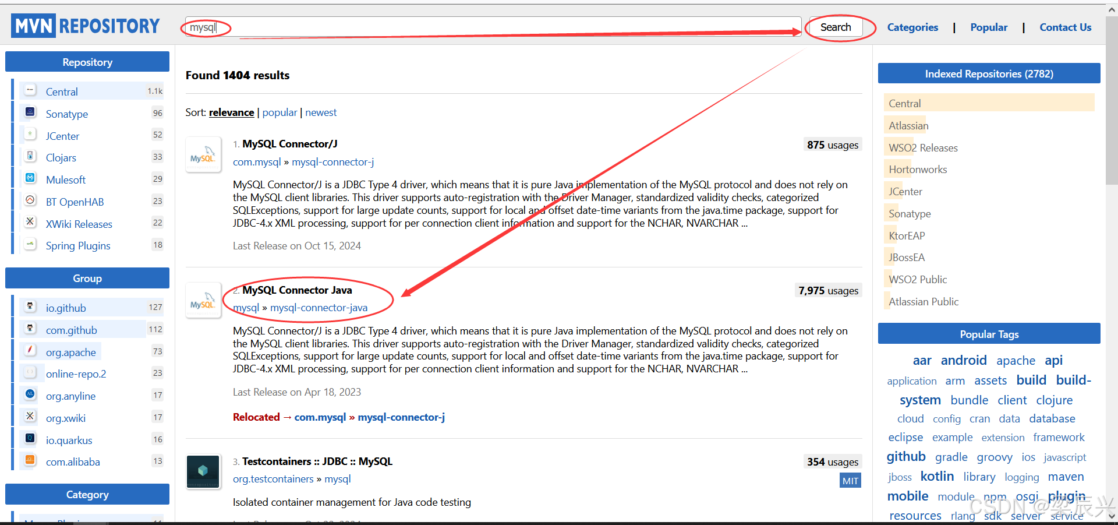
Task: Click the org.apache feather icon
Action: (x=30, y=351)
